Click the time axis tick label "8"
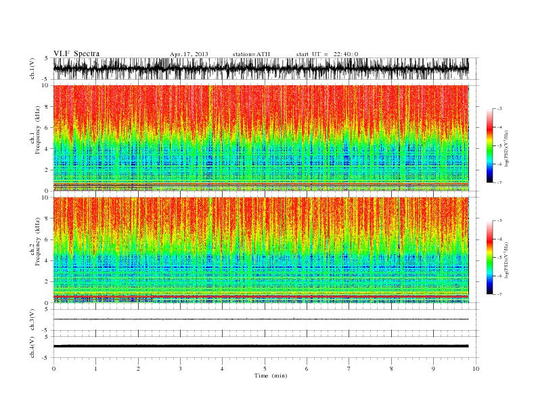The image size is (536, 414). tap(391, 369)
